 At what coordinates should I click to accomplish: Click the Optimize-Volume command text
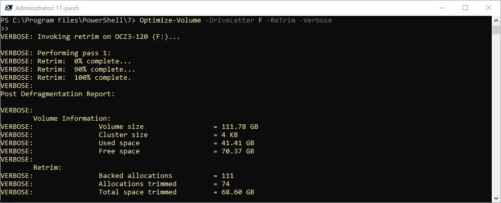(x=170, y=20)
